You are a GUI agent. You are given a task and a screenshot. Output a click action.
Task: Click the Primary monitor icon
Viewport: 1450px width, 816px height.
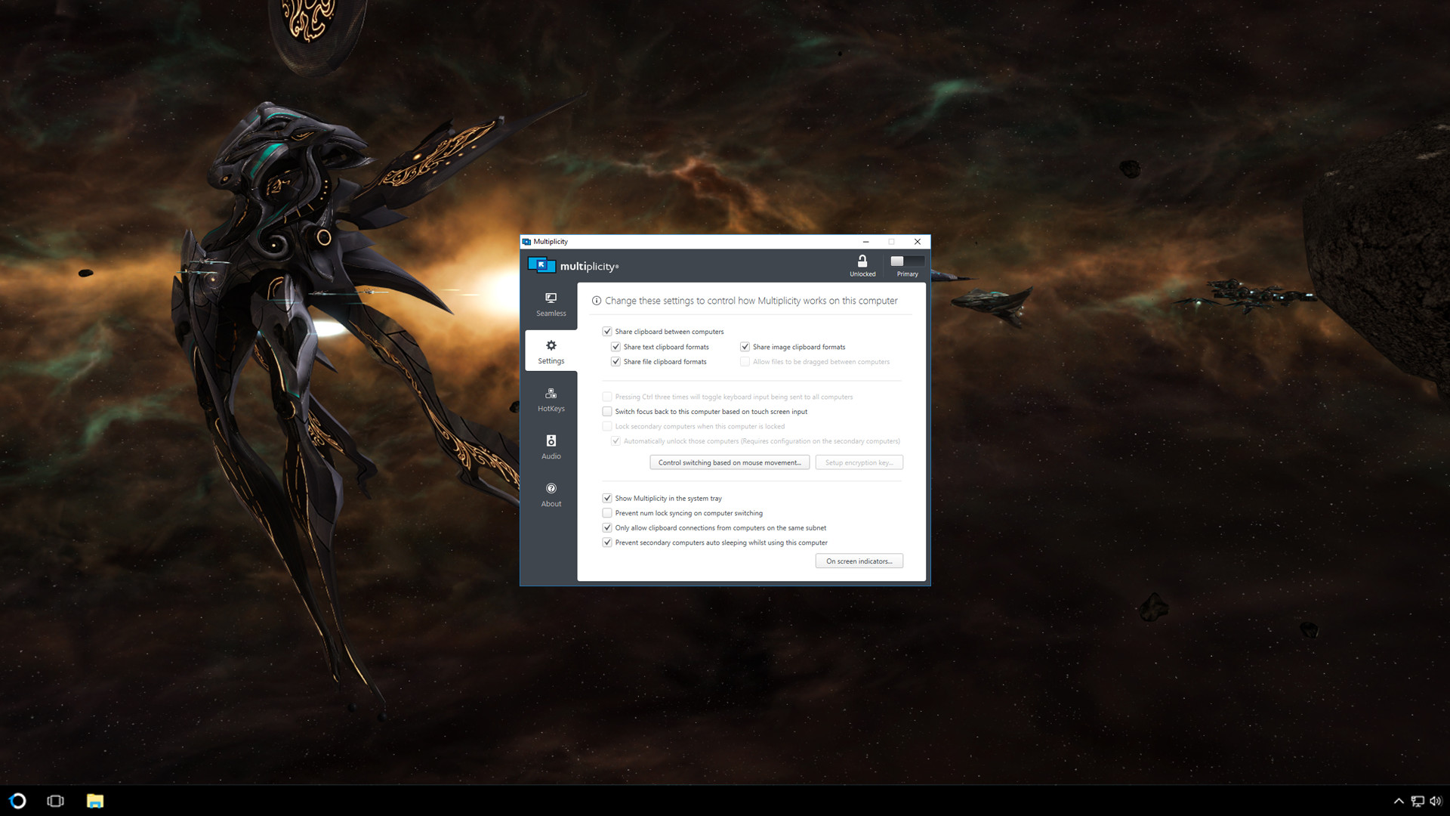(x=906, y=262)
